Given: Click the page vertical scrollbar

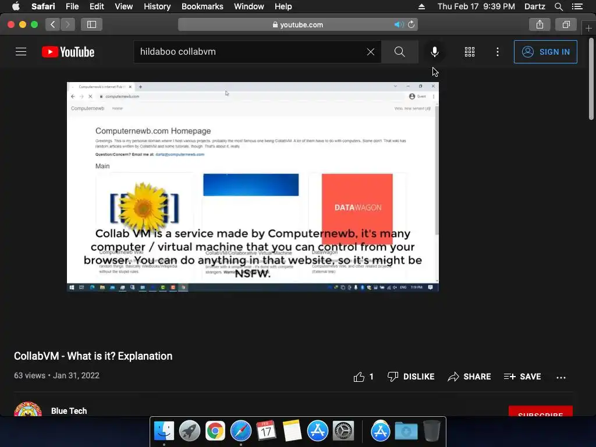Looking at the screenshot, I should pos(591,79).
